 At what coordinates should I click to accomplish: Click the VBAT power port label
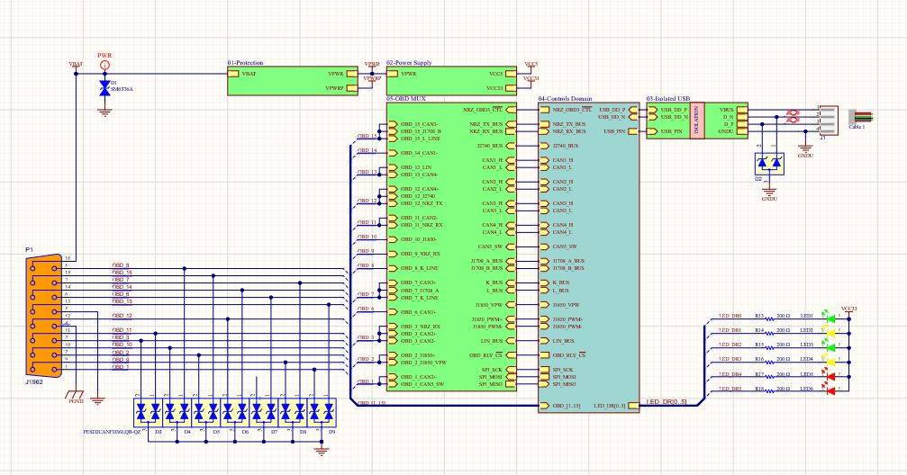coord(76,64)
